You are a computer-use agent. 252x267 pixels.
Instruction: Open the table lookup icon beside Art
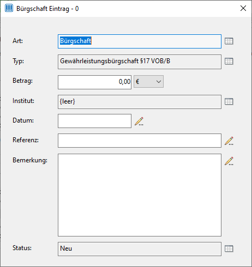point(229,41)
